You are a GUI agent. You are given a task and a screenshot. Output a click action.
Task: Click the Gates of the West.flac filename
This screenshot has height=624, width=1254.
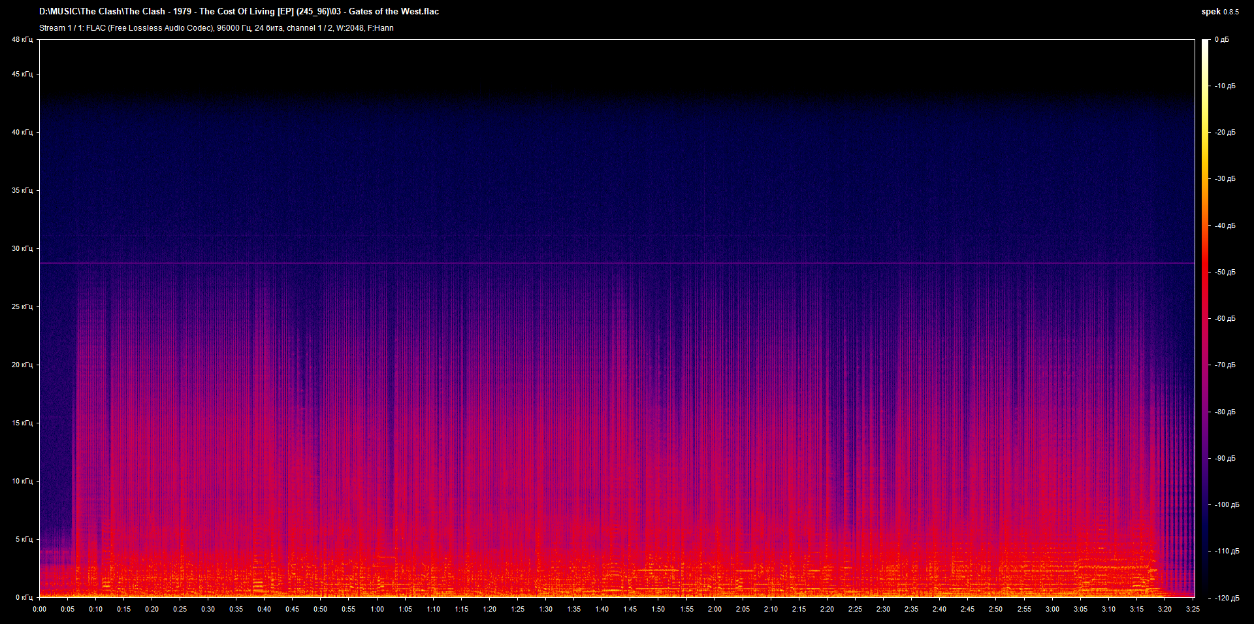(x=394, y=11)
